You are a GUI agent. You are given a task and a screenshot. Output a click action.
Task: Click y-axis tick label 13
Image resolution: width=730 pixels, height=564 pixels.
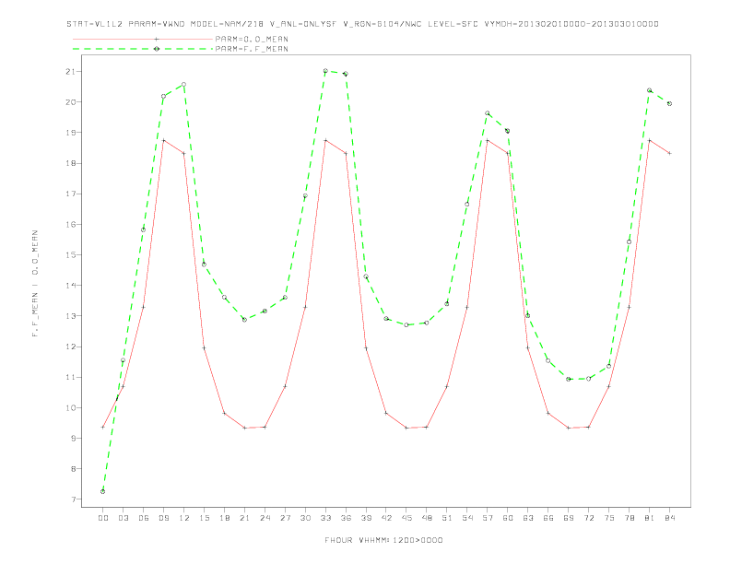[70, 316]
